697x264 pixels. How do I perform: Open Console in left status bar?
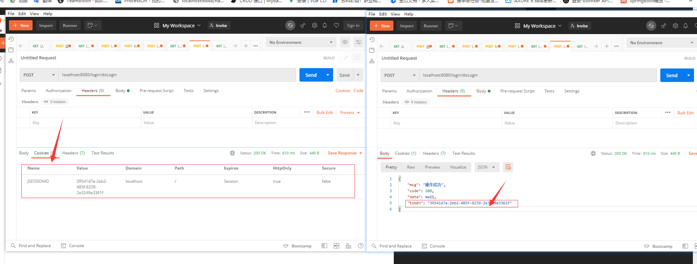tap(73, 246)
